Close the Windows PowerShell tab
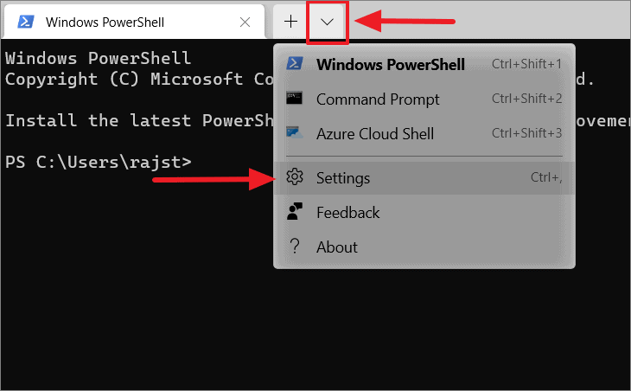This screenshot has width=631, height=391. [245, 22]
